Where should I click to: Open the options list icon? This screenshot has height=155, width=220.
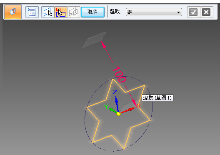click(32, 12)
